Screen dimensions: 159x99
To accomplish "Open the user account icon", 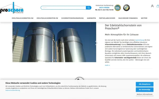I will pos(152,6).
